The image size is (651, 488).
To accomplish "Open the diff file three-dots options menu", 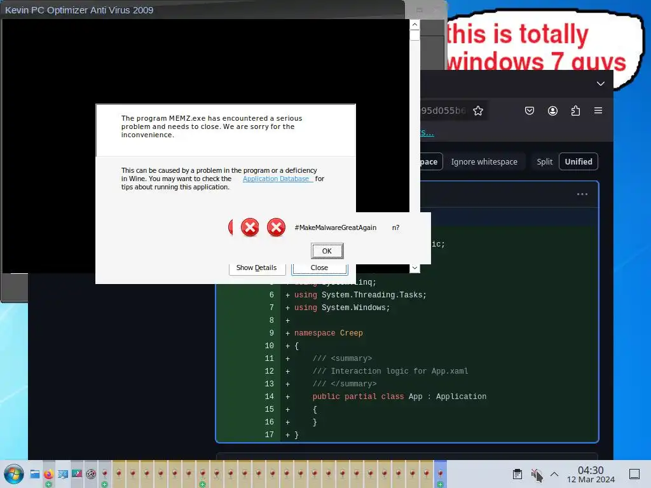I will click(582, 194).
